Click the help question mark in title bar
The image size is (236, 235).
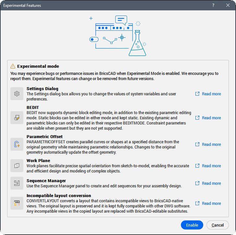point(213,6)
